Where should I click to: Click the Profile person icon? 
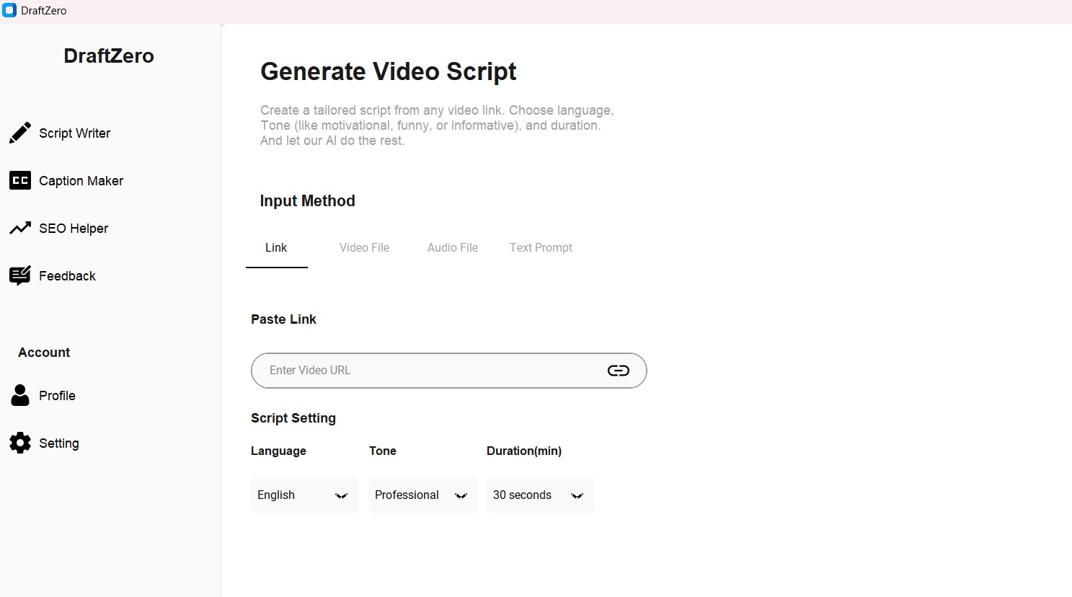coord(20,395)
